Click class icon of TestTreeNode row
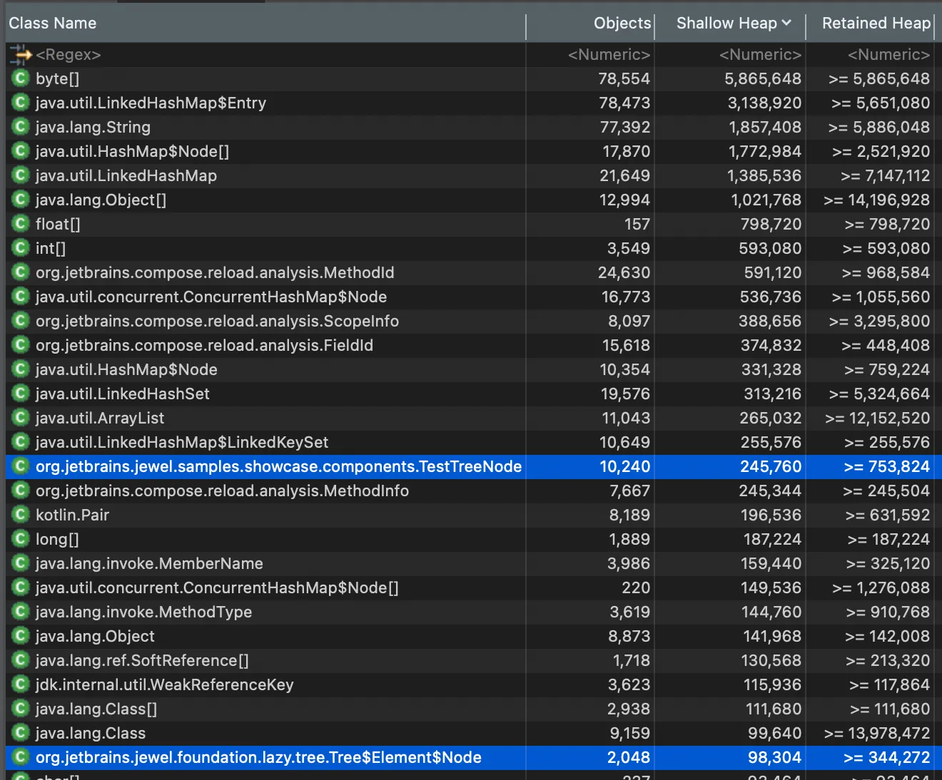This screenshot has height=780, width=942. point(21,466)
